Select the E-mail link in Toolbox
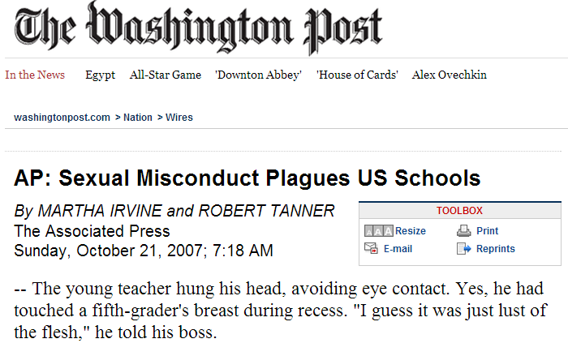The image size is (568, 356). [x=398, y=249]
